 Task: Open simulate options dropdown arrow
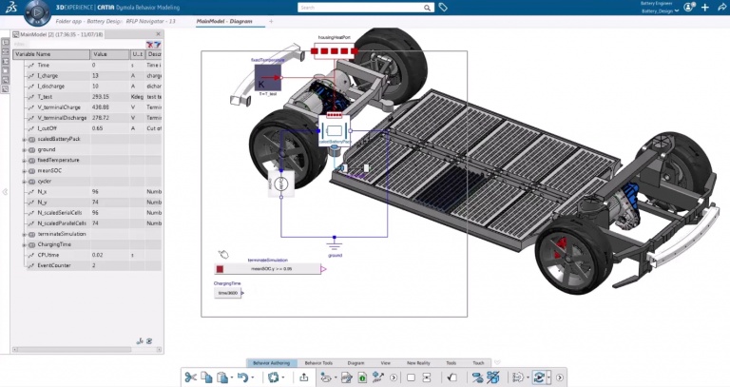pyautogui.click(x=548, y=377)
